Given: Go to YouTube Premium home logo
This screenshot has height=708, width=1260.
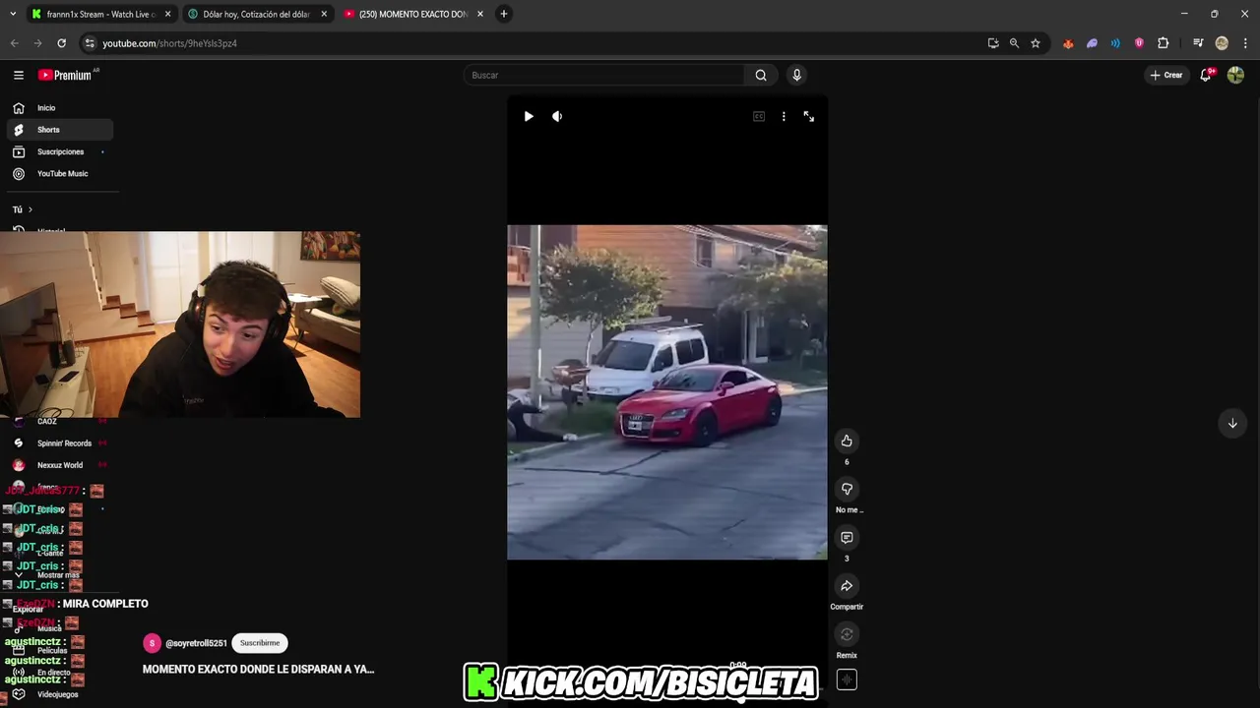Looking at the screenshot, I should [65, 75].
